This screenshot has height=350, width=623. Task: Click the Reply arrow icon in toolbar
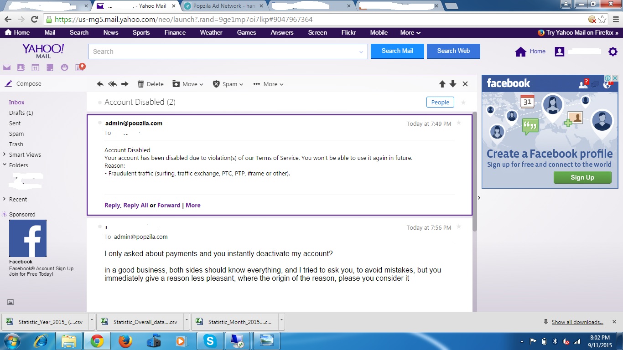point(100,84)
